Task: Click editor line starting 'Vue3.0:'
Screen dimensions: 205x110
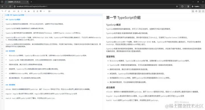Action: click(30, 98)
